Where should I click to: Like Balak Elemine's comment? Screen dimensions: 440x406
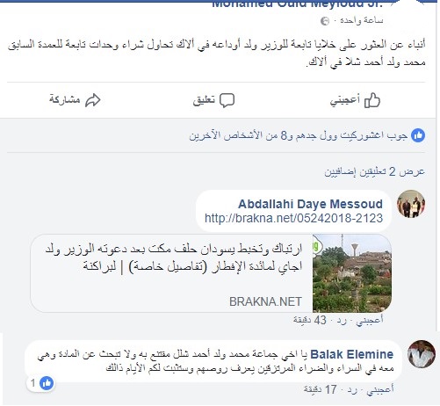coord(380,389)
